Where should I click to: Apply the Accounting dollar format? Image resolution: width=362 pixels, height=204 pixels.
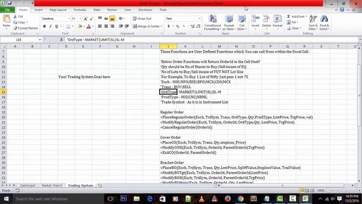pyautogui.click(x=169, y=27)
